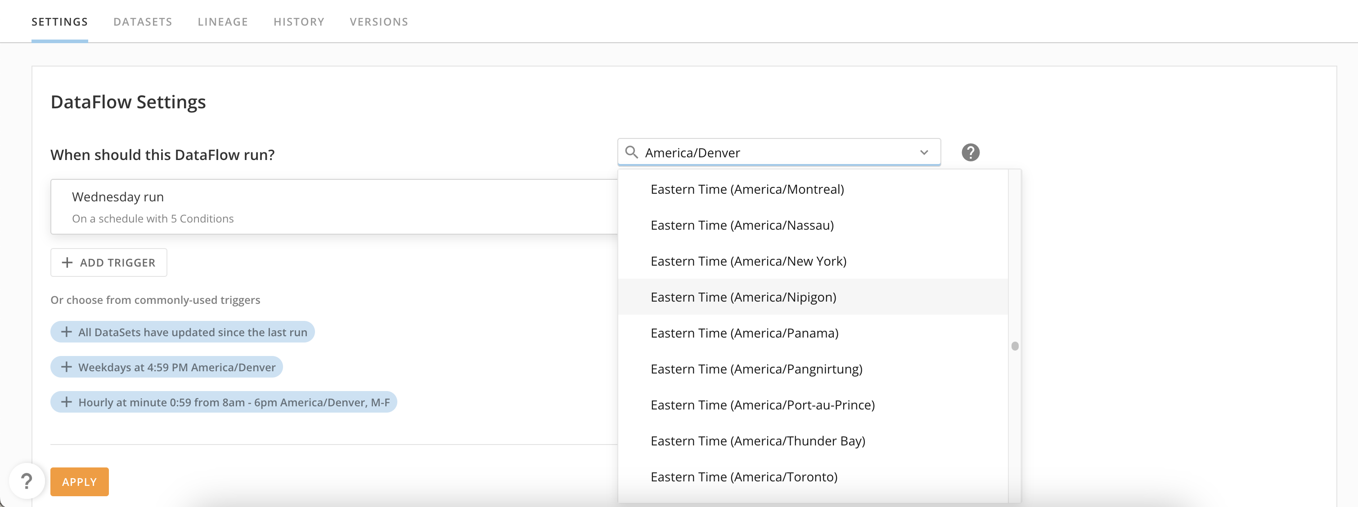Click the ADD TRIGGER button
The width and height of the screenshot is (1358, 507).
[108, 262]
